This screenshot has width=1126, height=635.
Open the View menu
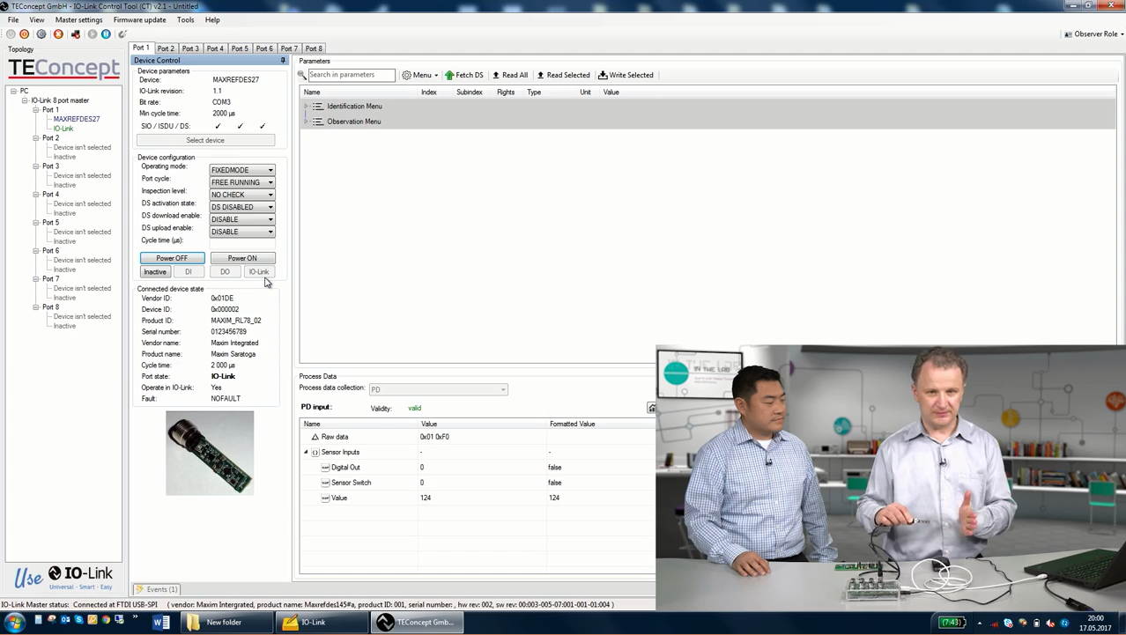tap(37, 19)
